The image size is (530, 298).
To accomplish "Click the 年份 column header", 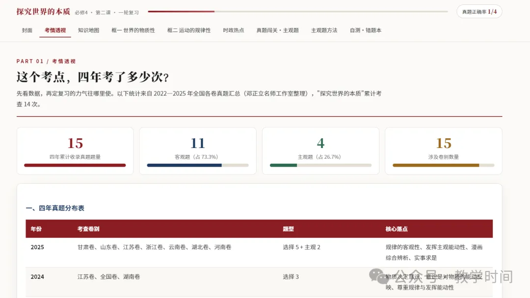I will tap(36, 229).
